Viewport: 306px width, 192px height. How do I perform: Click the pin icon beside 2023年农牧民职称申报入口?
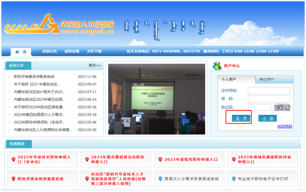[x=160, y=159]
